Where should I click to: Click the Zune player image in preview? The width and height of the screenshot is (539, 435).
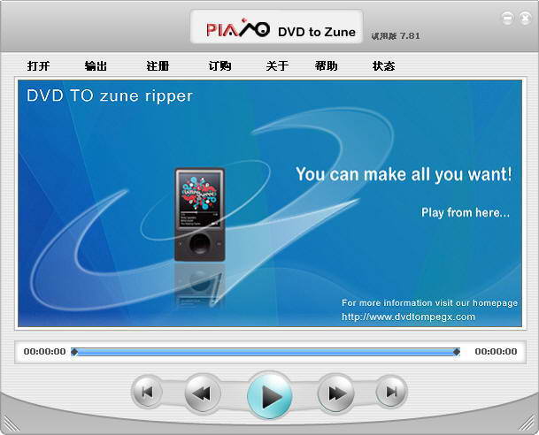200,215
